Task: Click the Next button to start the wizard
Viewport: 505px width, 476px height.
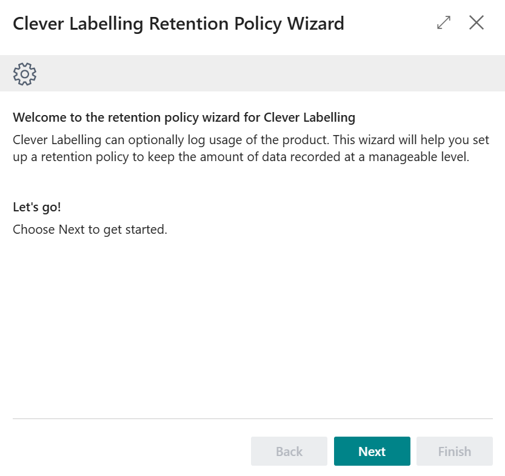Action: tap(372, 451)
